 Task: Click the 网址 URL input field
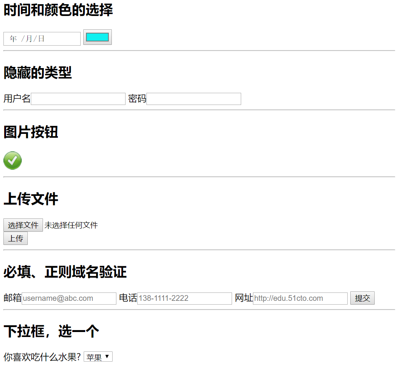[x=300, y=299]
